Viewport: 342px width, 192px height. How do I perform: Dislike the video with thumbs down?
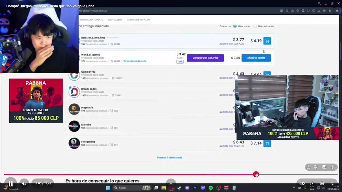pos(316,167)
